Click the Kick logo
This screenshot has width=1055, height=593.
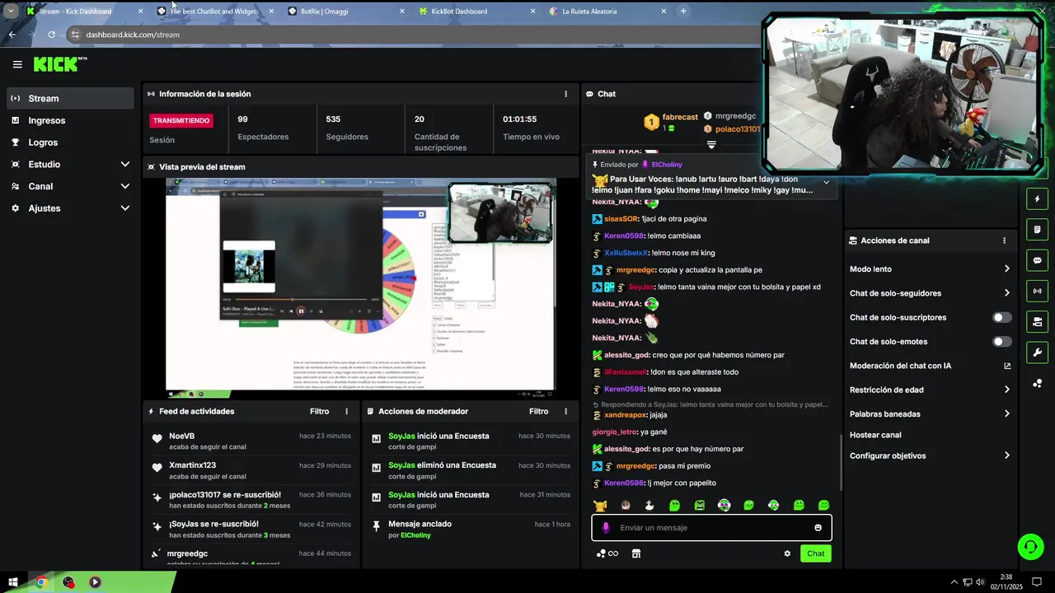point(59,64)
